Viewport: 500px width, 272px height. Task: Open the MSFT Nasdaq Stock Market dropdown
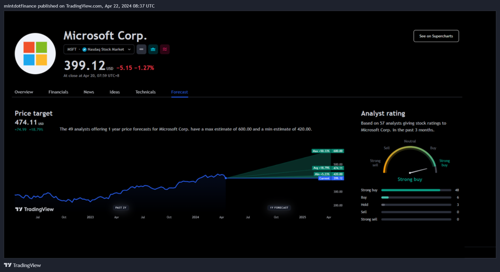[x=99, y=49]
